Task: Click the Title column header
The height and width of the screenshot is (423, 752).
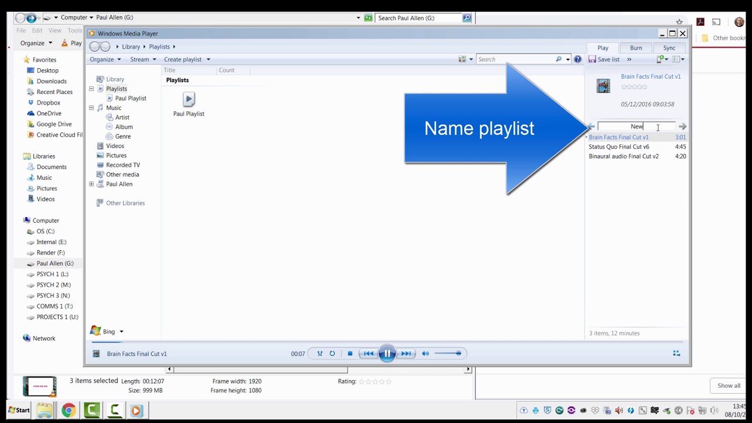Action: point(170,70)
